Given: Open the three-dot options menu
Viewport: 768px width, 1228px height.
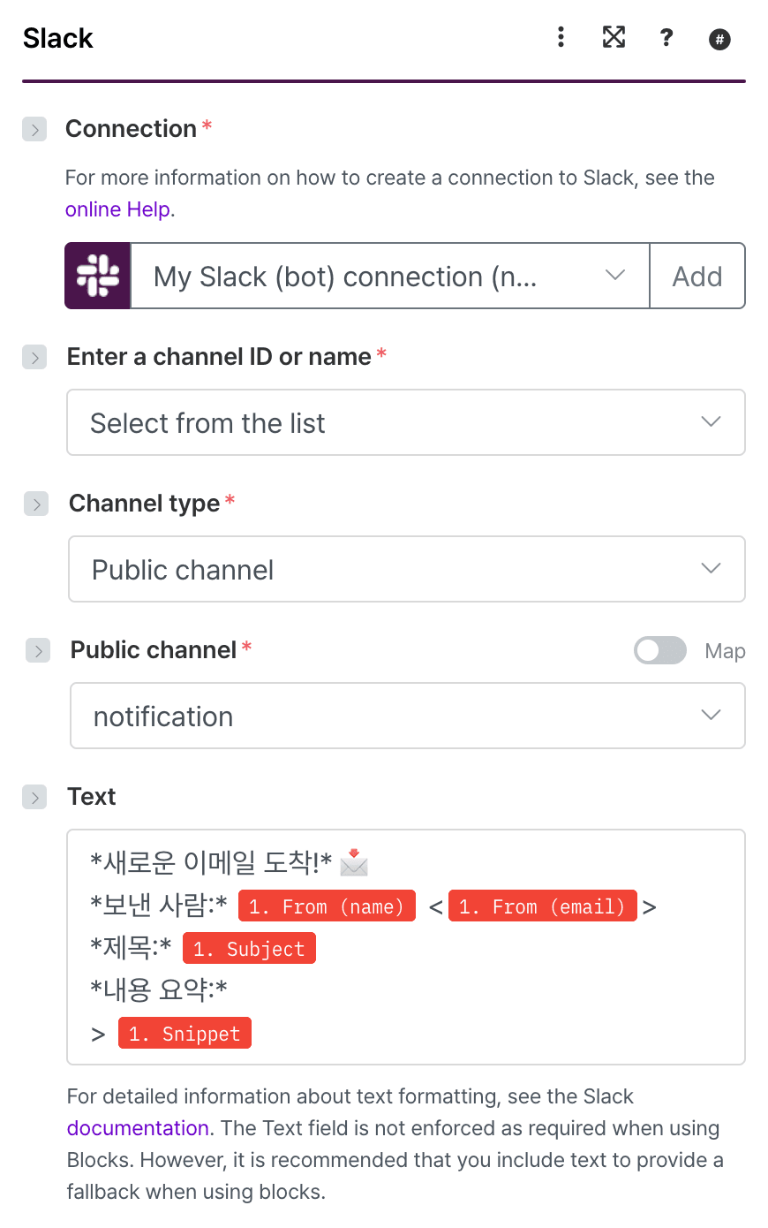Looking at the screenshot, I should click(561, 38).
